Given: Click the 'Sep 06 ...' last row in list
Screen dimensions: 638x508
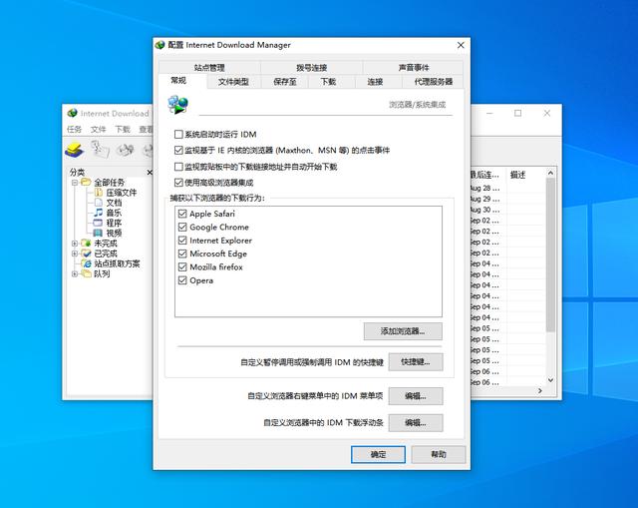Looking at the screenshot, I should point(507,382).
